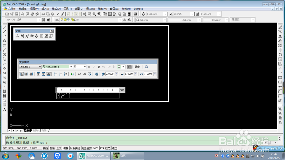Select the Circle draw tool
This screenshot has width=285, height=160.
pyautogui.click(x=5, y=55)
